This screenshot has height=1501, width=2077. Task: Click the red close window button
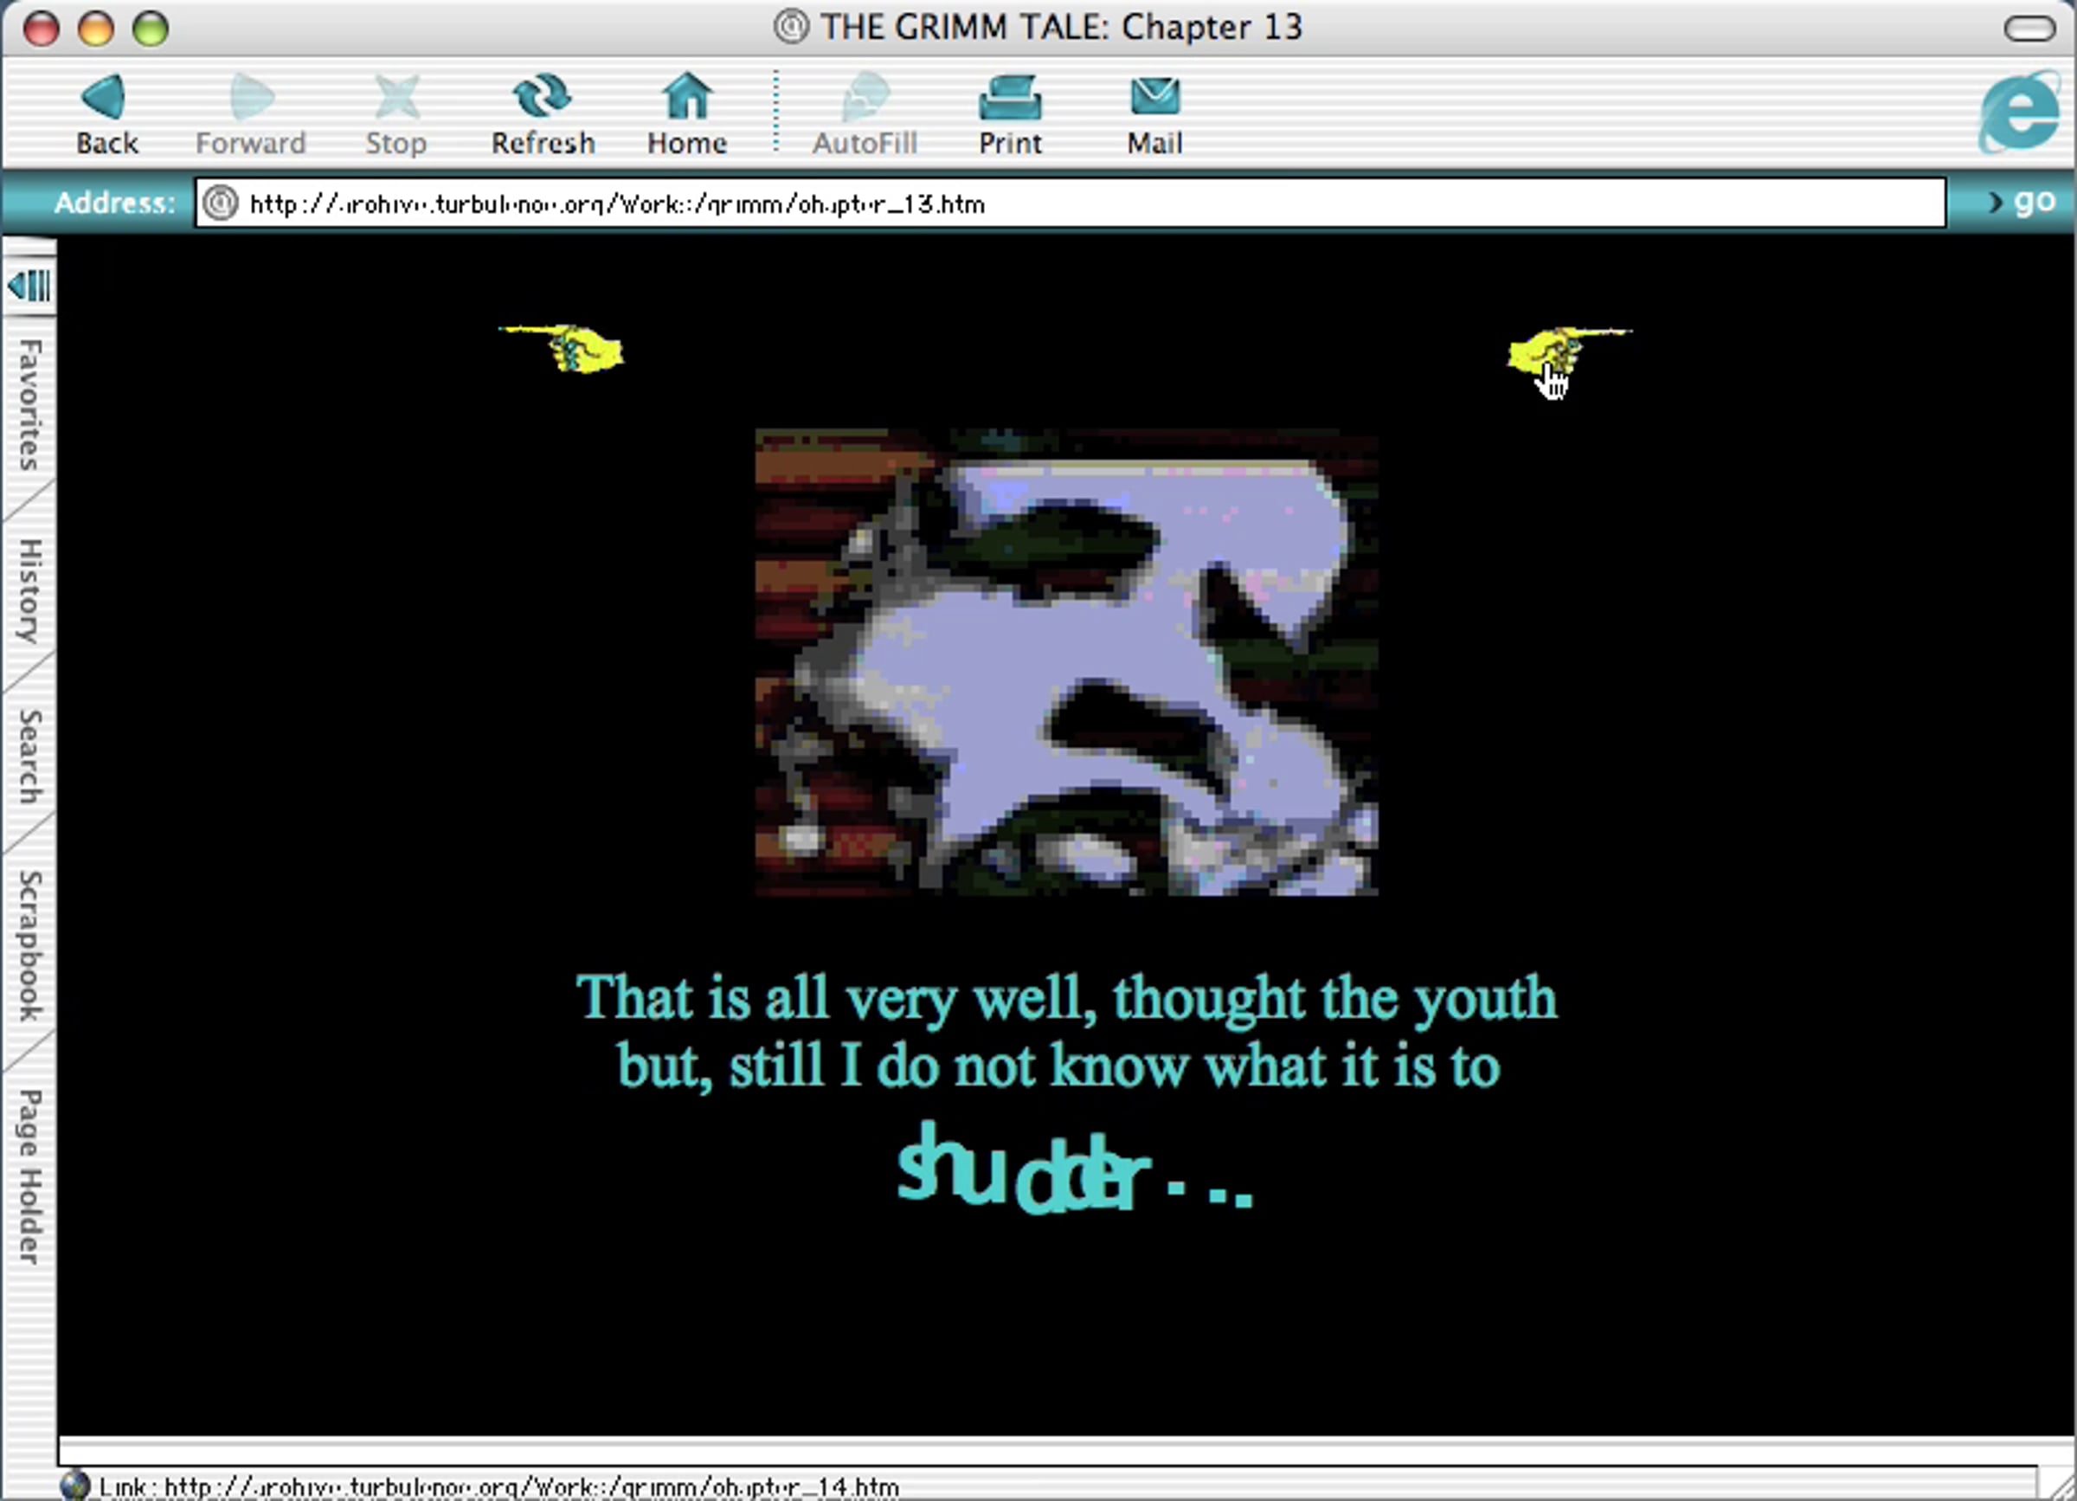tap(42, 29)
